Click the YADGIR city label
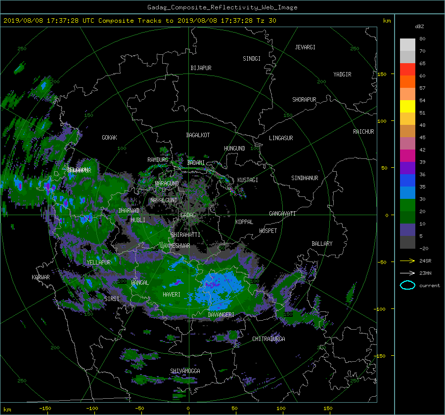This screenshot has width=445, height=415. pos(342,74)
